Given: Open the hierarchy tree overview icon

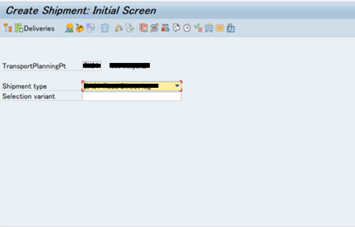Looking at the screenshot, I should click(x=8, y=28).
